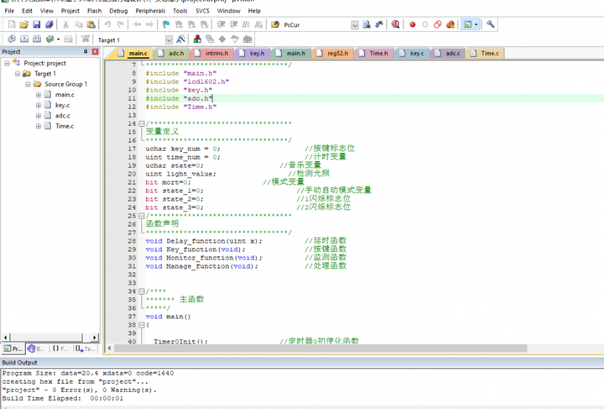The image size is (604, 409).
Task: Collapse the code fold at line 38
Action: pyautogui.click(x=141, y=325)
